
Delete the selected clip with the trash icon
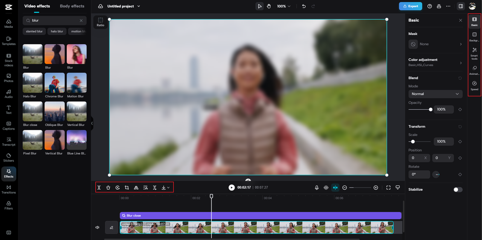pyautogui.click(x=108, y=187)
